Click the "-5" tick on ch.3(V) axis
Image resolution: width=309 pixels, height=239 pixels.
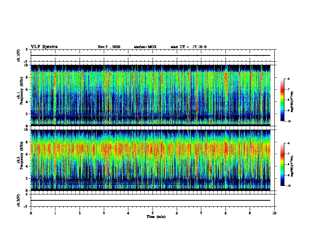coord(26,207)
